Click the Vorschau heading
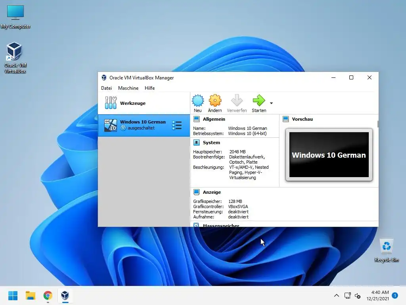Image resolution: width=406 pixels, height=305 pixels. point(302,119)
